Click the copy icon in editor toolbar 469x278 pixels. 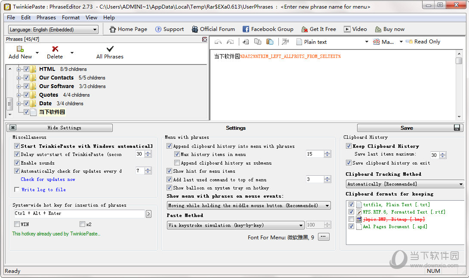(x=258, y=42)
